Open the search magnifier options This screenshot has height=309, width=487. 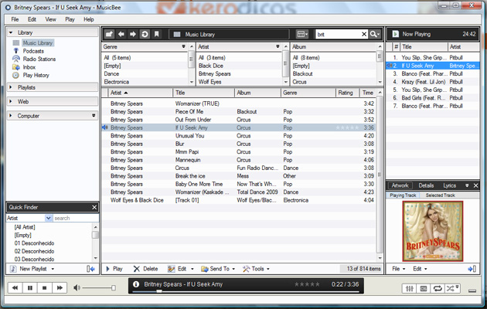(375, 34)
